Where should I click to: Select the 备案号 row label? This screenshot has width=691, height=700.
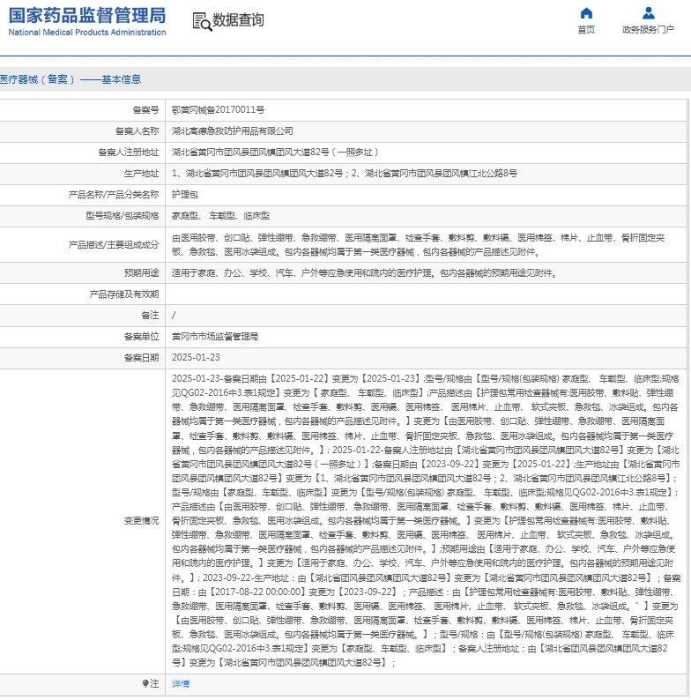[x=145, y=110]
